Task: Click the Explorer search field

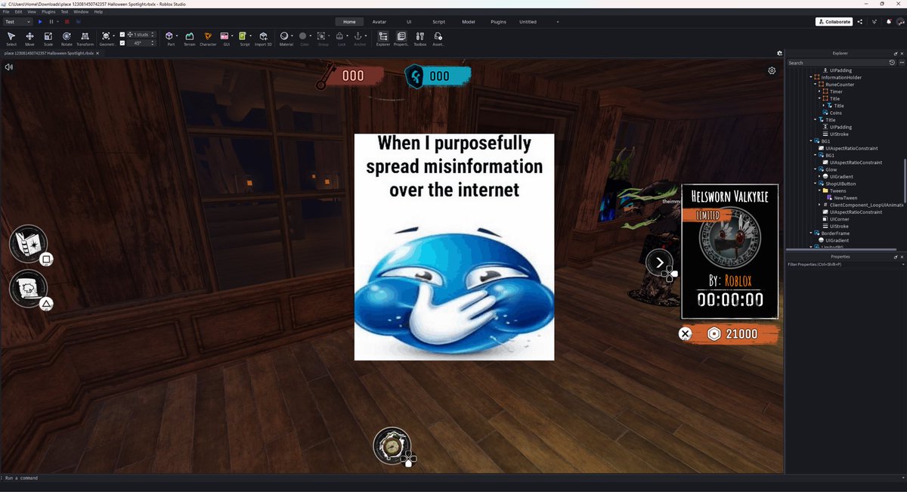Action: [837, 63]
